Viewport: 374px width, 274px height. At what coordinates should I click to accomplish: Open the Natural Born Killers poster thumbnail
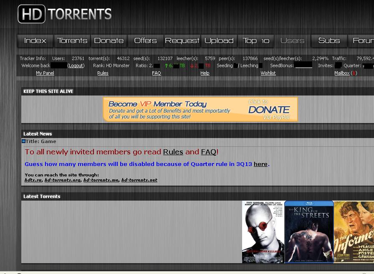(263, 232)
